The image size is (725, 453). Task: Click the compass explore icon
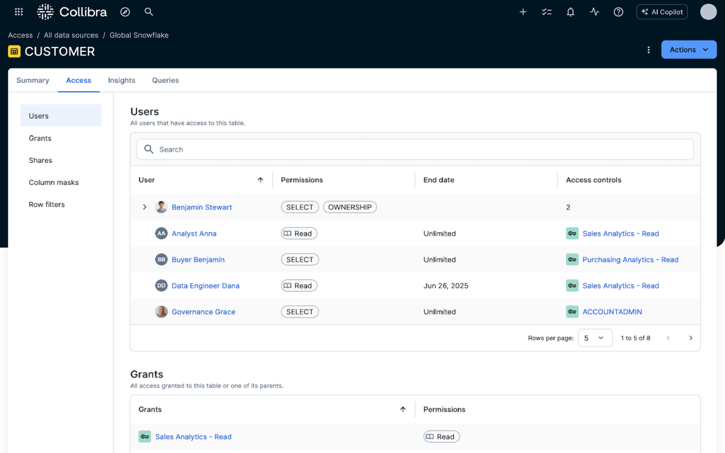pos(125,12)
